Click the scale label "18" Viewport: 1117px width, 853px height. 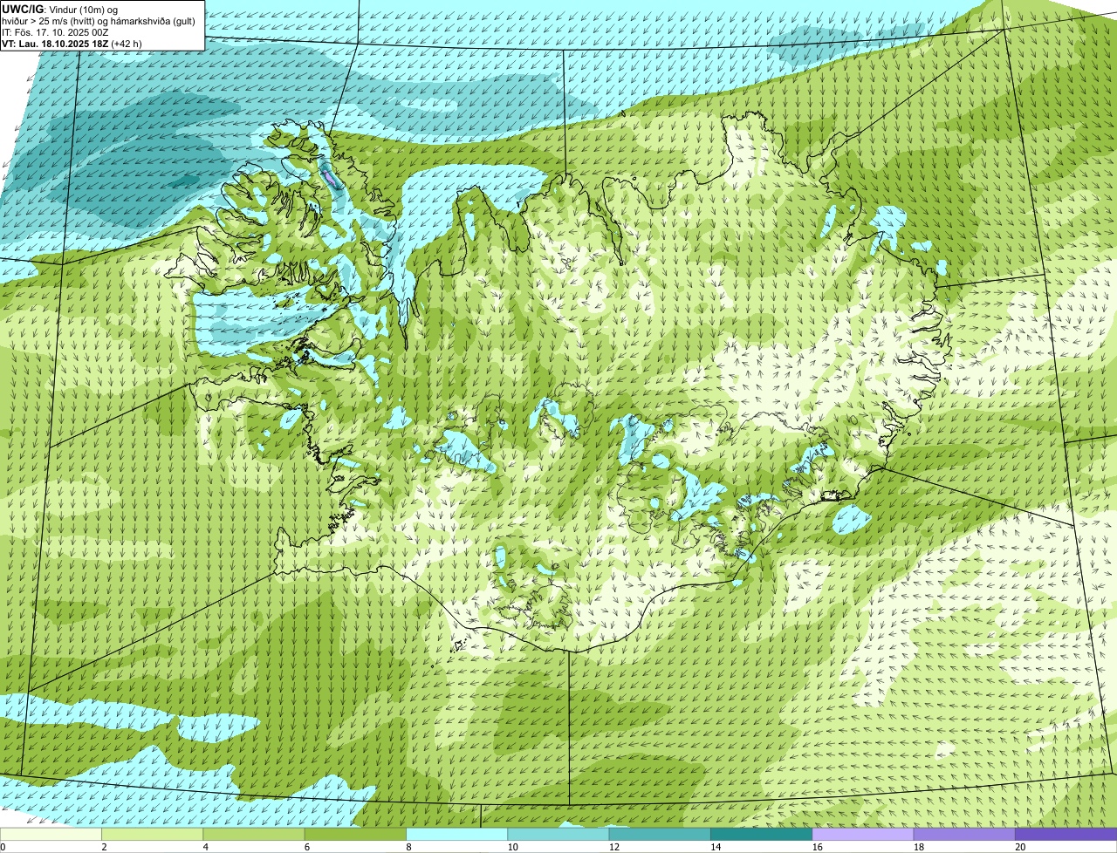coord(918,847)
